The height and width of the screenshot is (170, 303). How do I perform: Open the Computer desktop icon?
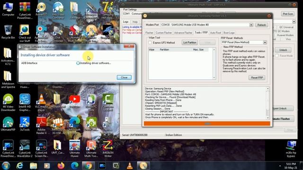pos(8,9)
